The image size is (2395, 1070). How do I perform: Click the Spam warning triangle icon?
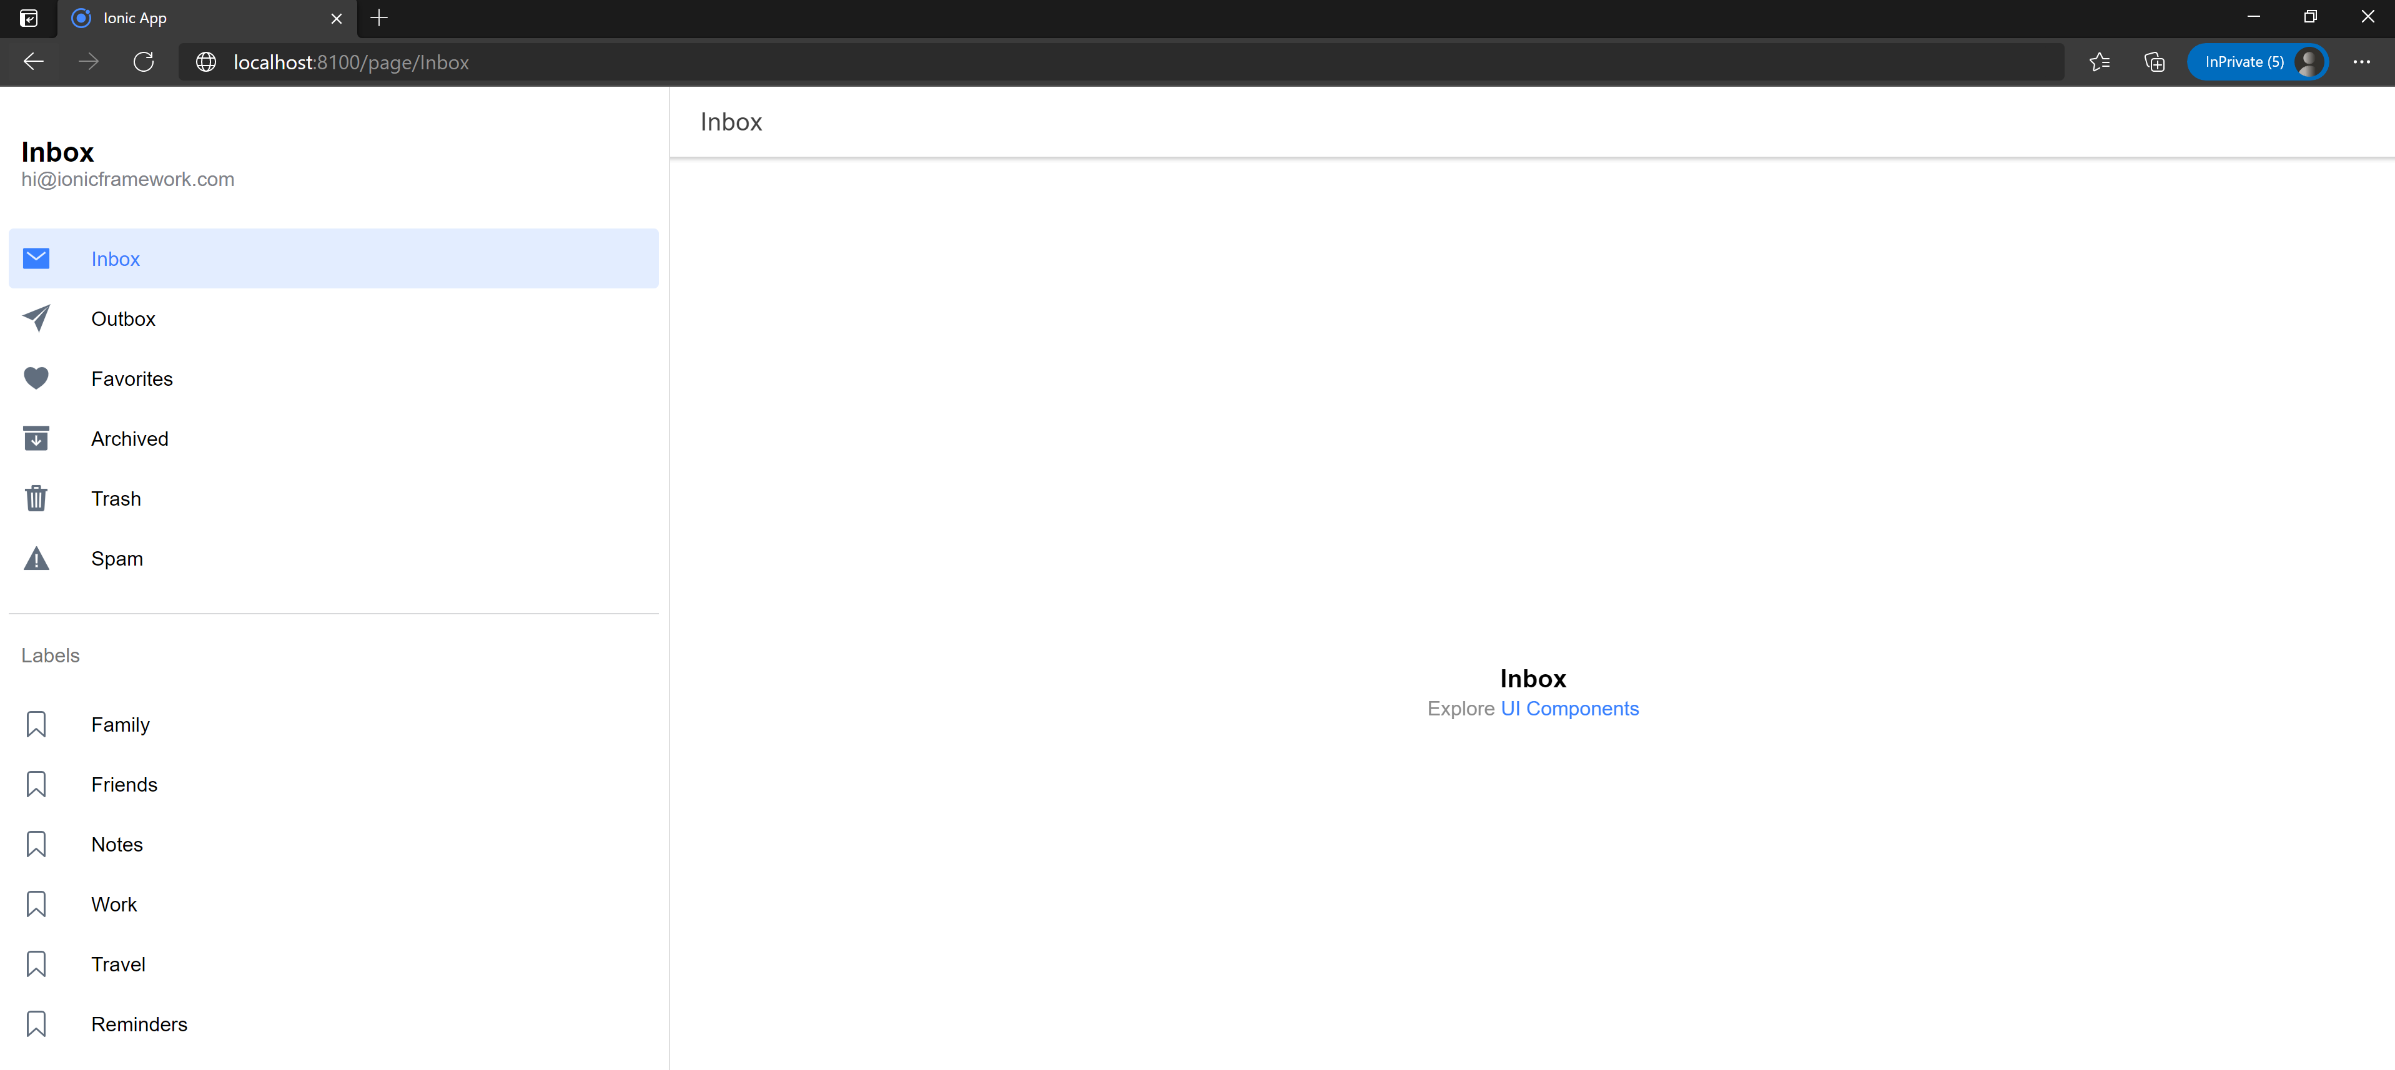pos(36,559)
